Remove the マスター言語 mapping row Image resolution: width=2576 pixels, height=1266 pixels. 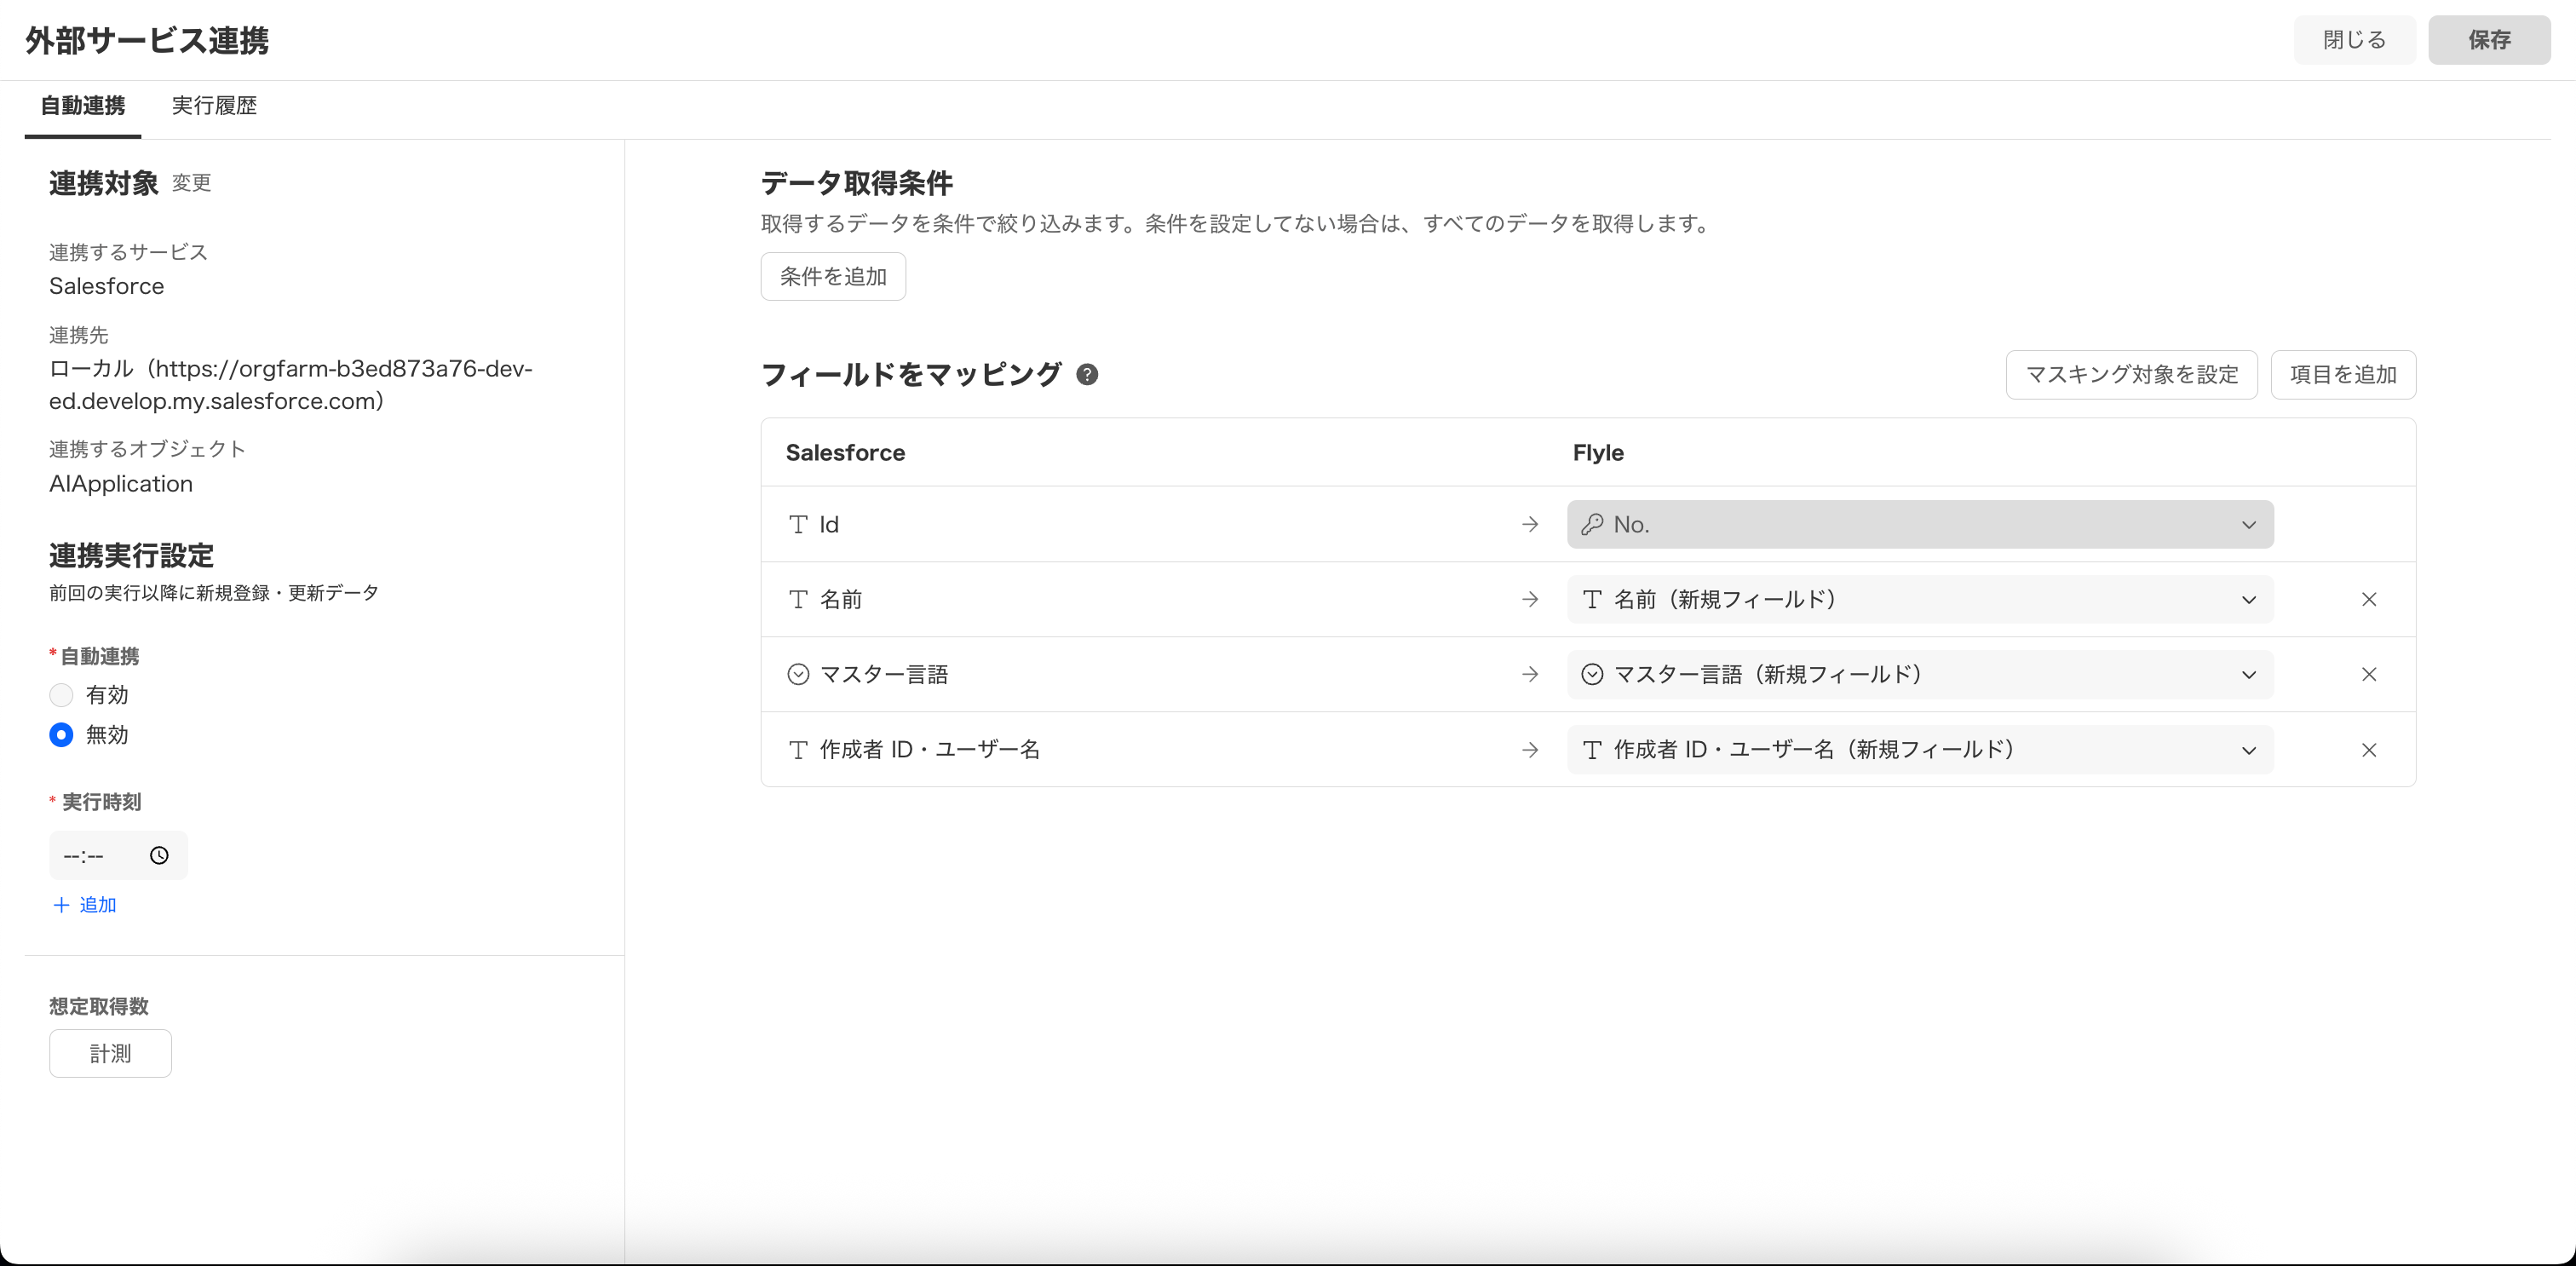pyautogui.click(x=2368, y=675)
